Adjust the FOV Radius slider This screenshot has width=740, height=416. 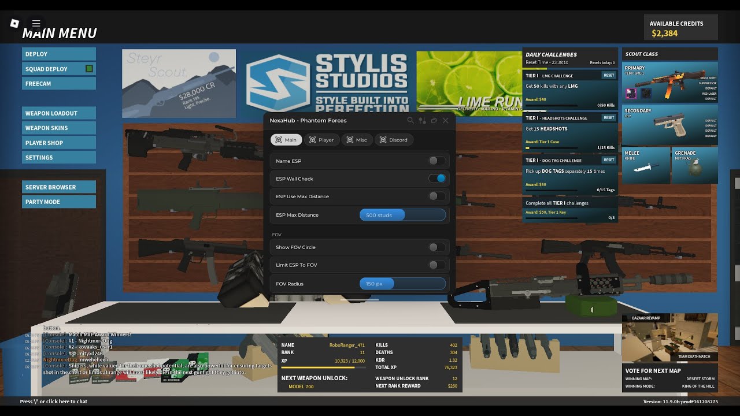click(402, 284)
